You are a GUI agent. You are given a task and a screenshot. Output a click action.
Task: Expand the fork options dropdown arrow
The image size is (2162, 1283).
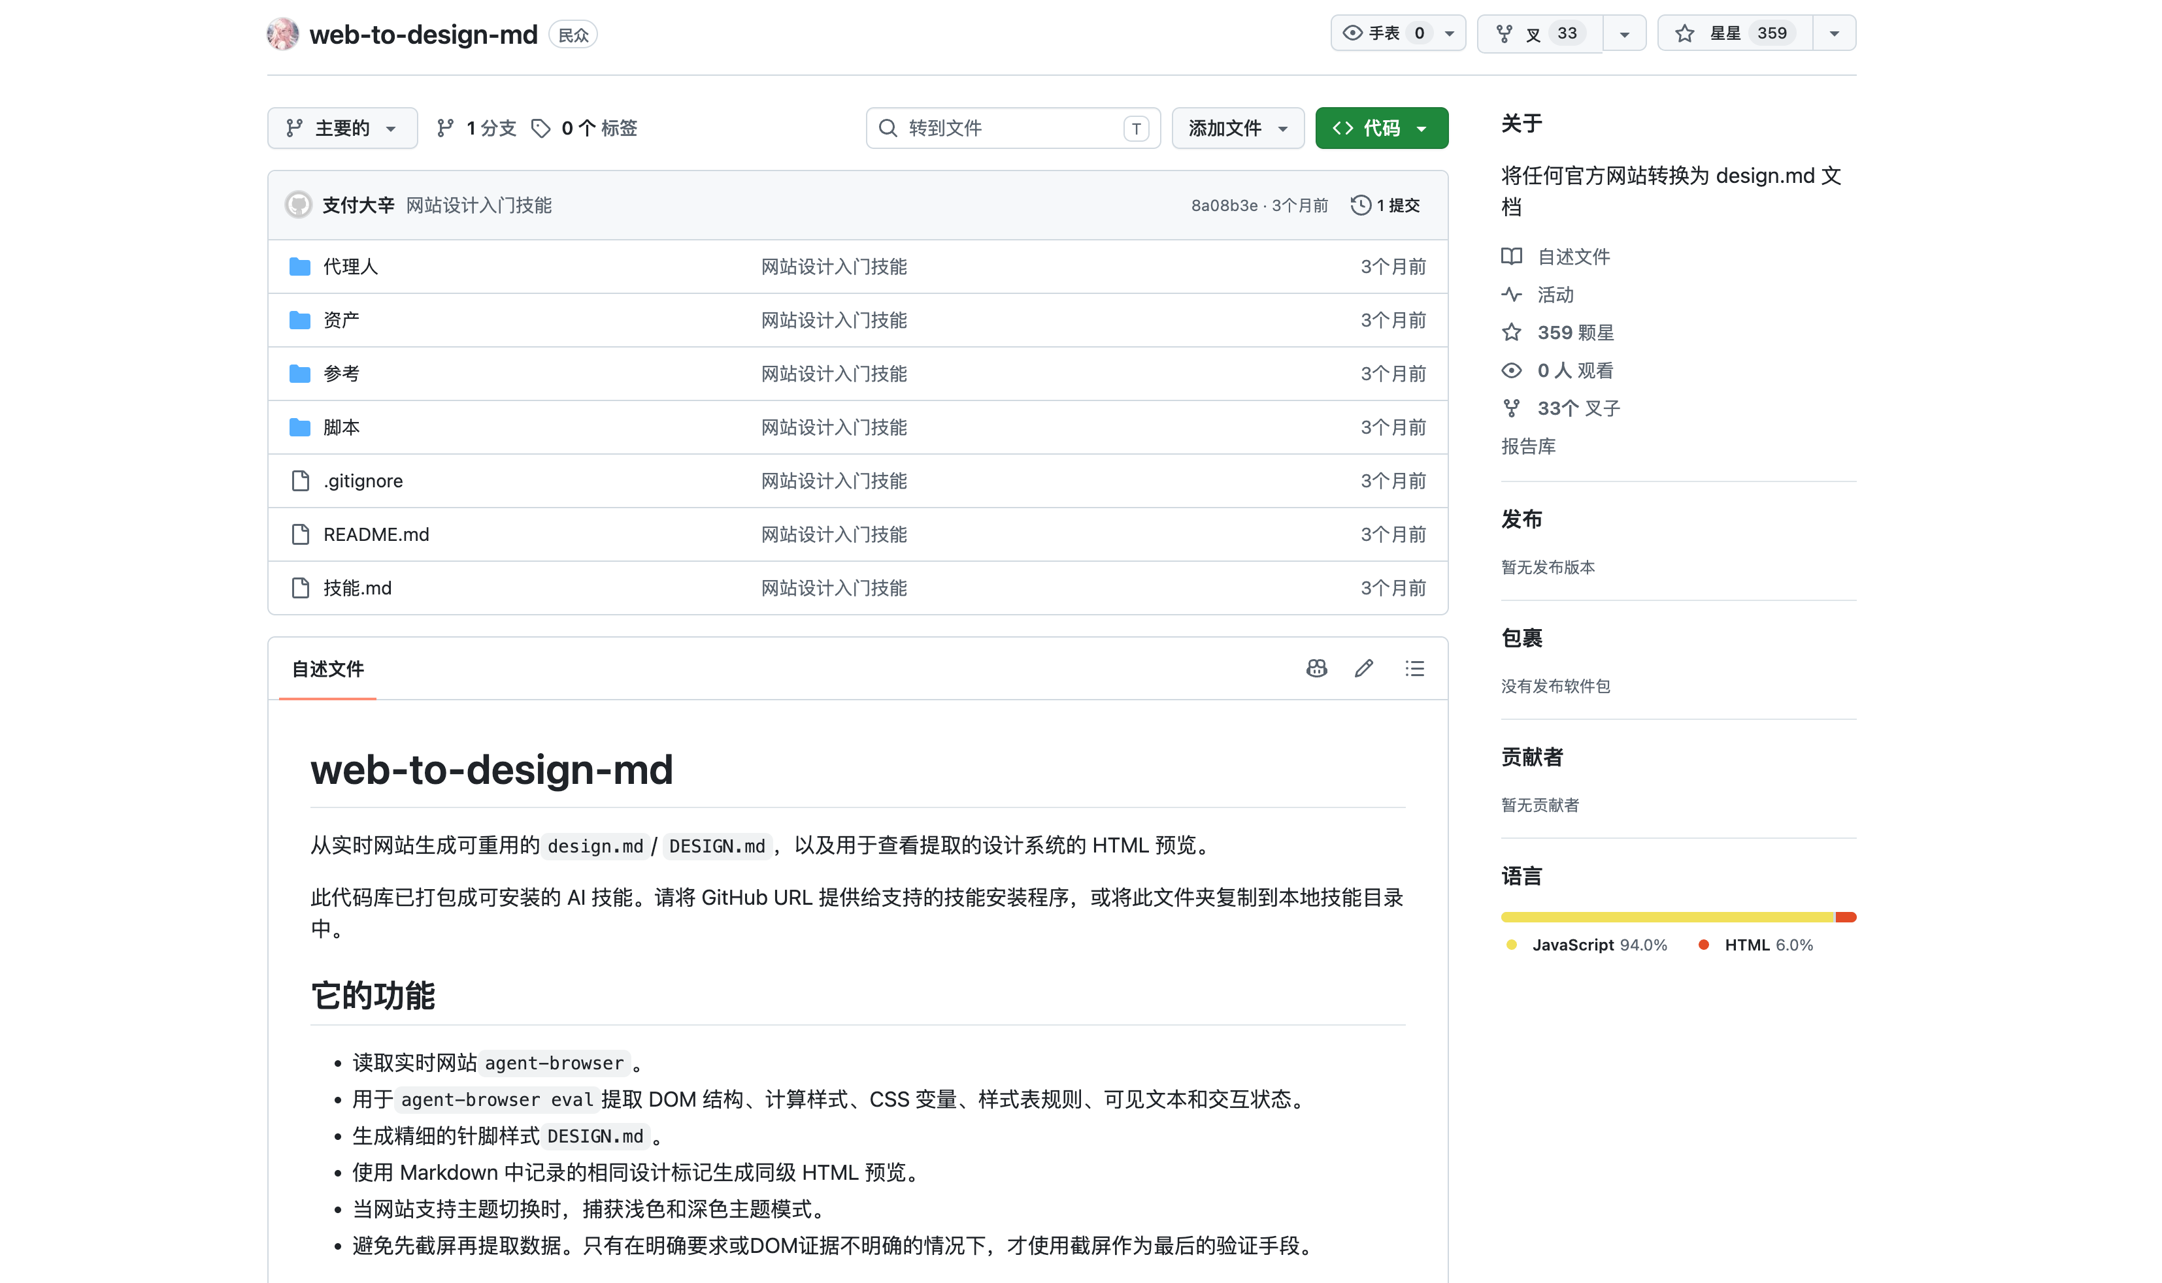pyautogui.click(x=1624, y=34)
